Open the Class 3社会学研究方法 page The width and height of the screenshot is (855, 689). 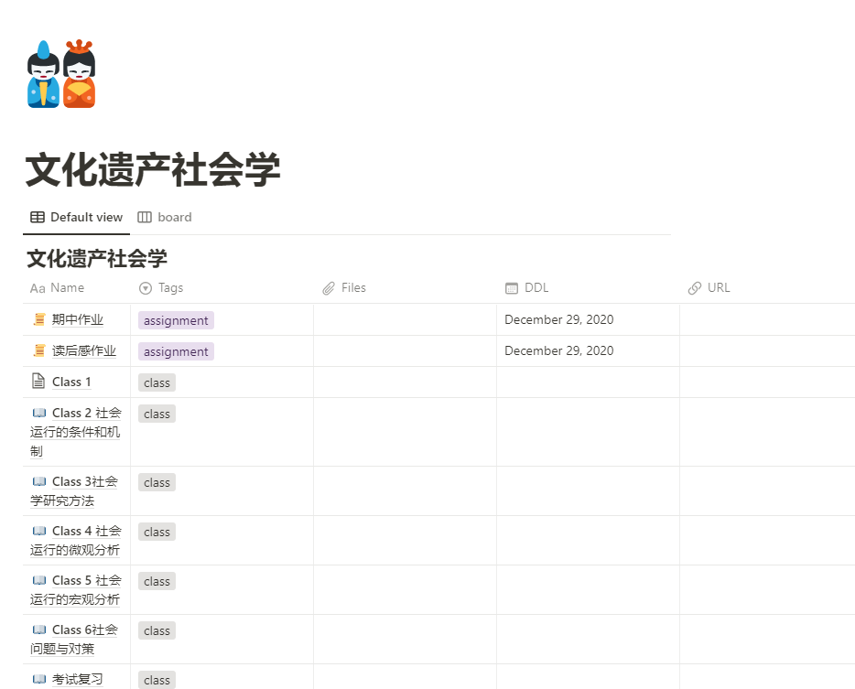coord(84,482)
